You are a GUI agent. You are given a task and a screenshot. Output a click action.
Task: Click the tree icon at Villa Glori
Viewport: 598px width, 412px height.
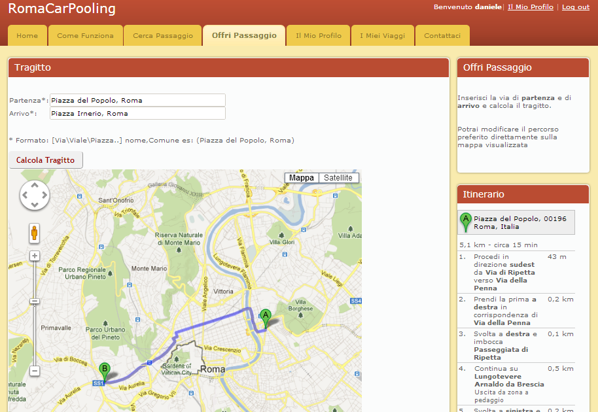coord(281,235)
